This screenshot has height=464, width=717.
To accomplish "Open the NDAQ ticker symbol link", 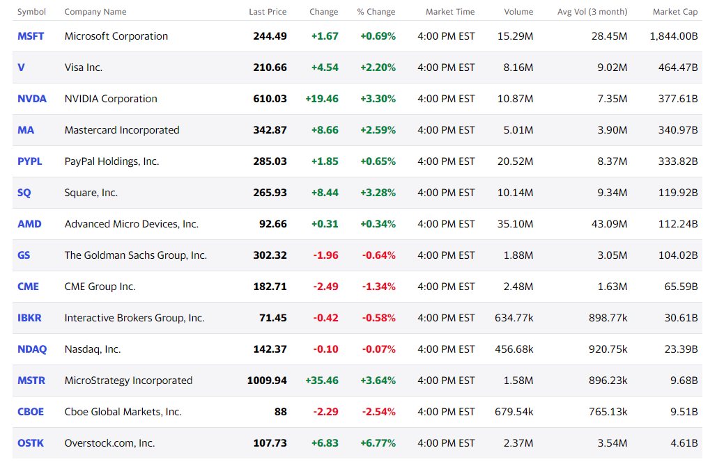I will click(x=32, y=349).
